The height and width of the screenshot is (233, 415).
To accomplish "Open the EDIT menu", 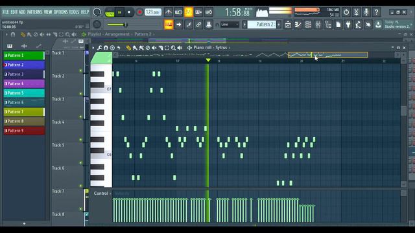I will click(x=14, y=12).
